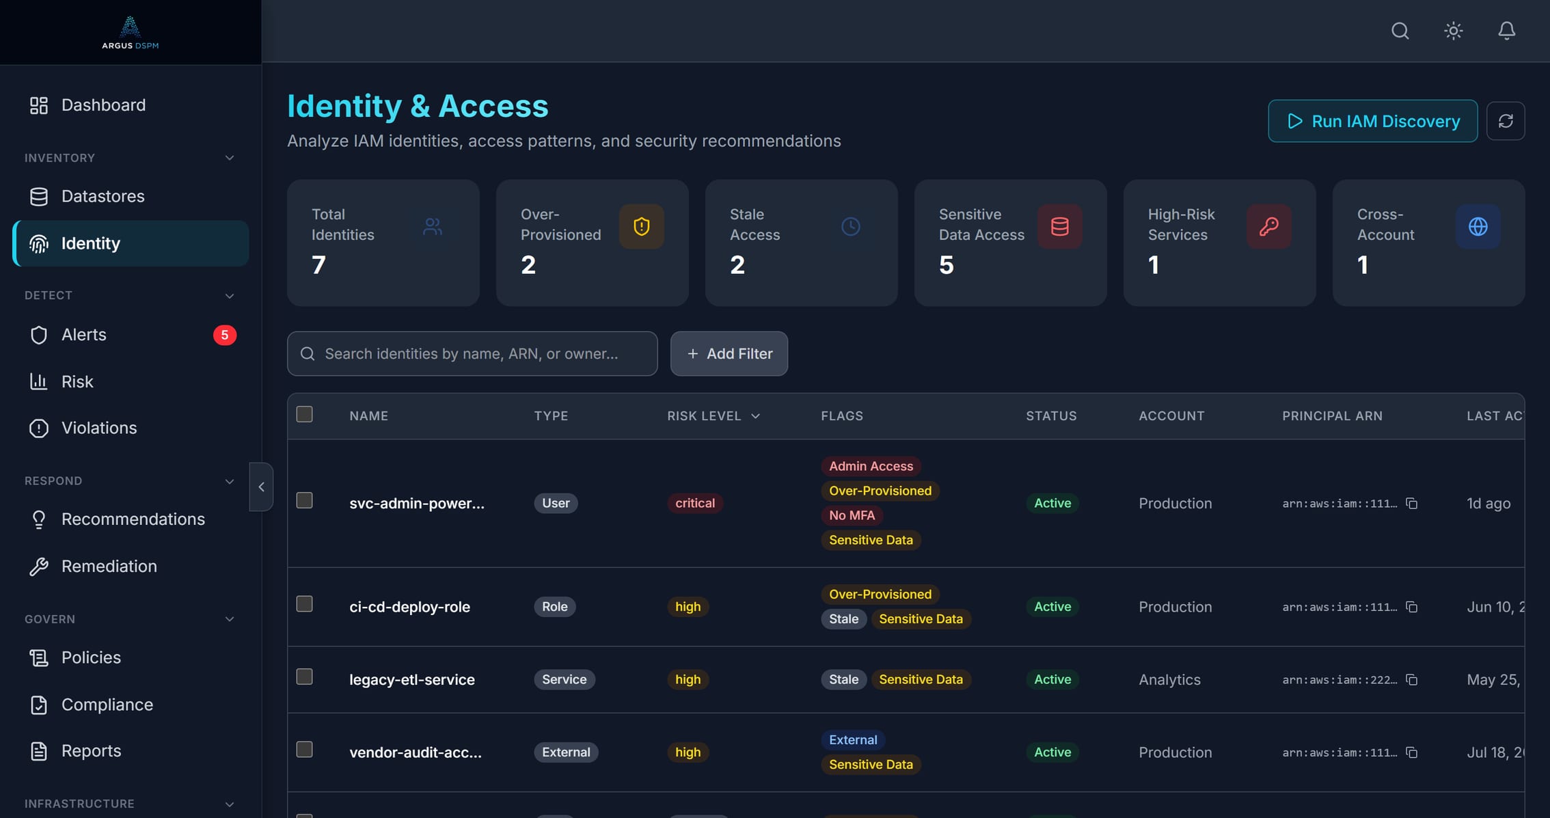Viewport: 1550px width, 818px height.
Task: Open notifications bell
Action: [1506, 31]
